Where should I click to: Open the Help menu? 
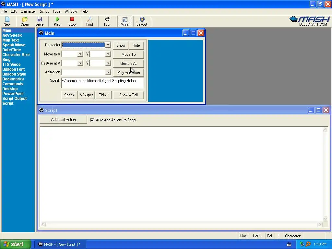(x=84, y=11)
